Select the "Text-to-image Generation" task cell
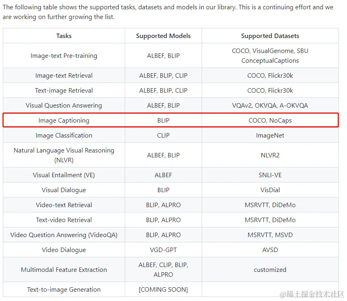 [x=64, y=289]
